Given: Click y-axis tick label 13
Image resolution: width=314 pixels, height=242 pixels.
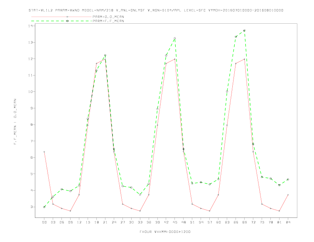Looking at the screenshot, I should 31,42.
